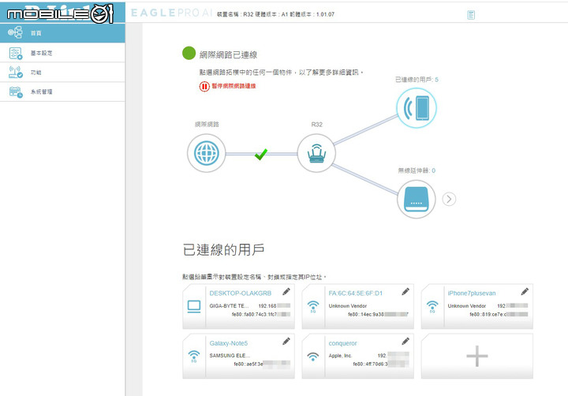Click the GIGA-BYTE TE... vendor text
Screen dimensions: 568x396
click(229, 306)
